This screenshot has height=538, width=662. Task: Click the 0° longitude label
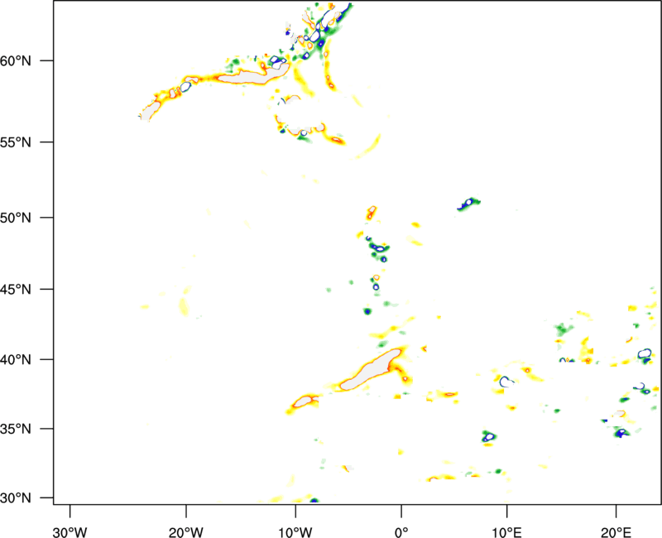tap(401, 532)
